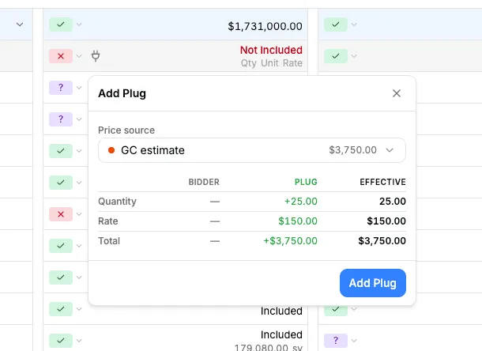The width and height of the screenshot is (482, 351).
Task: Click the Included label above 179,080.00 sy
Action: click(281, 334)
